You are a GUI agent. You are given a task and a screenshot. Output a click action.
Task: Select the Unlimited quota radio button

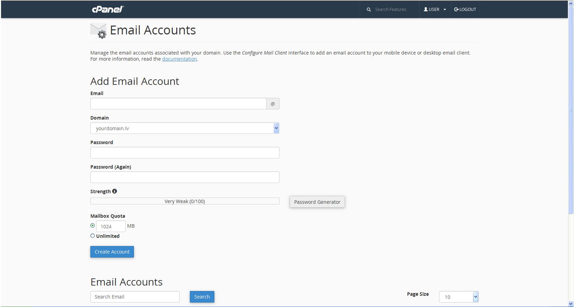[x=92, y=235]
